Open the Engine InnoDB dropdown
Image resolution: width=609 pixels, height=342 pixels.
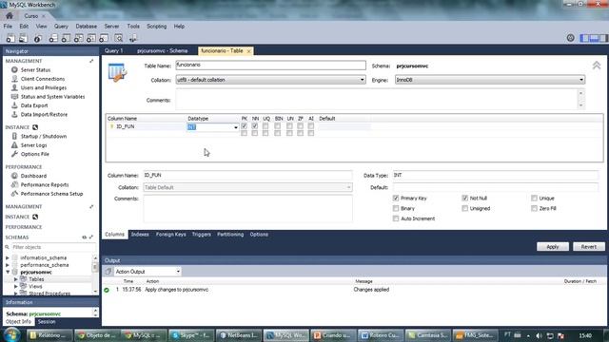pyautogui.click(x=581, y=80)
